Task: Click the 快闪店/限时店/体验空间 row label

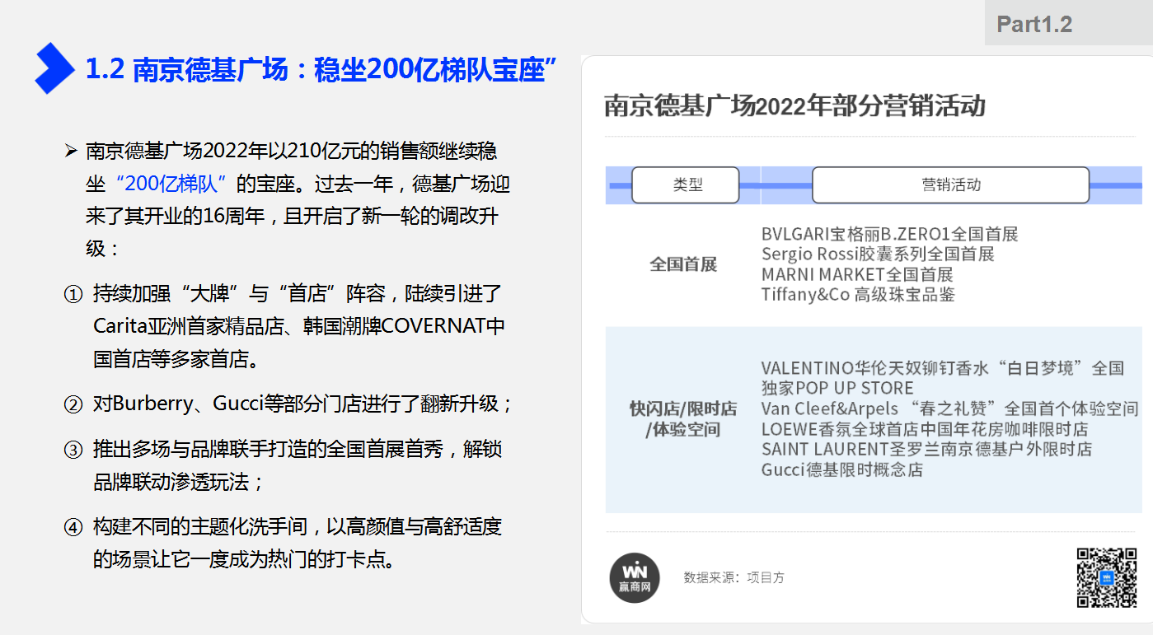Action: point(683,419)
